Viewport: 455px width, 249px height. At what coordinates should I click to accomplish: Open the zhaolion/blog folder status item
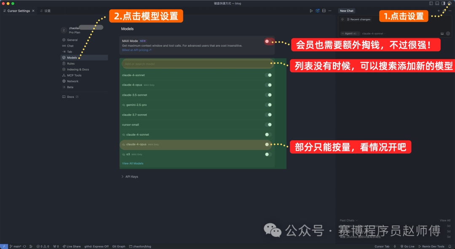(140, 246)
